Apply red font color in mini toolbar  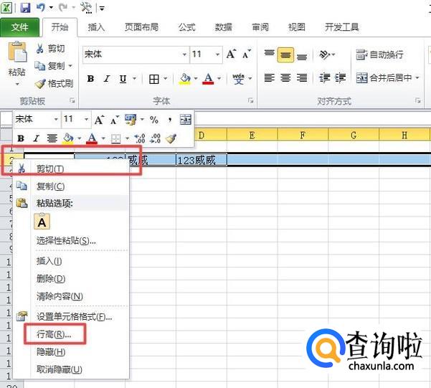(x=92, y=138)
